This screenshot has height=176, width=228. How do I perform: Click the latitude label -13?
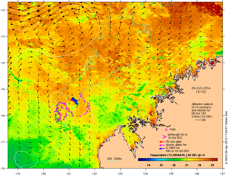click(3, 36)
